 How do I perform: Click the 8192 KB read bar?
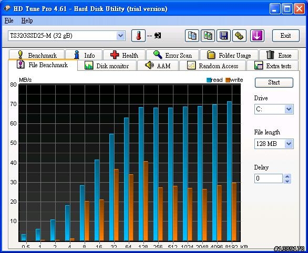[x=230, y=171]
